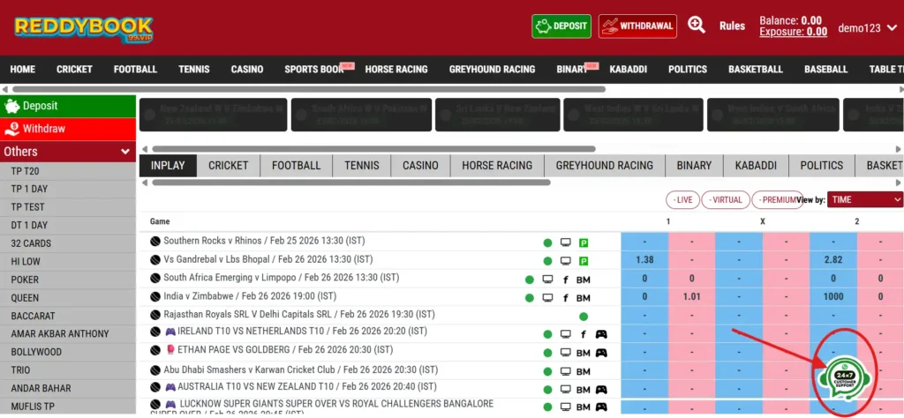
Task: Click the BM bookmaker icon for South Africa Emerging
Action: [583, 280]
